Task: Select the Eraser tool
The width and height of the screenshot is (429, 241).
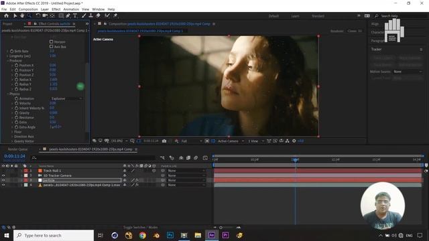Action: coord(99,16)
